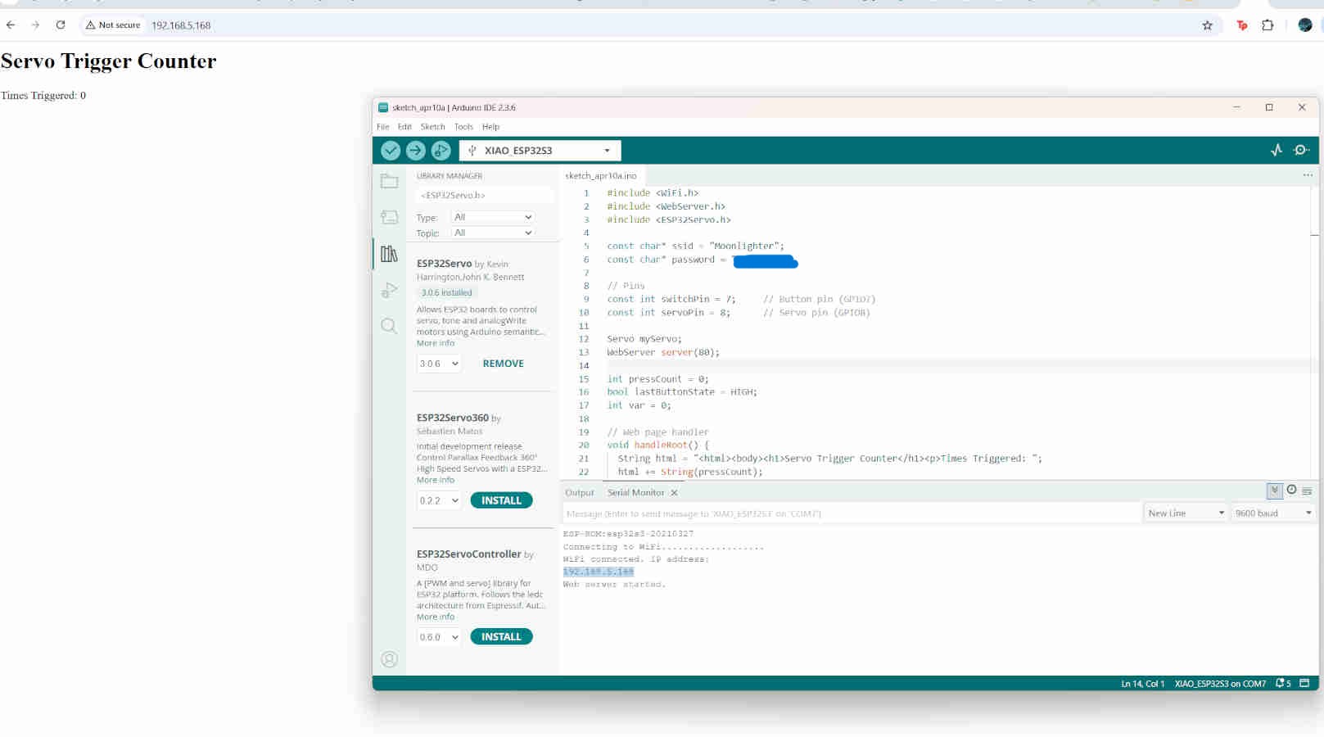The height and width of the screenshot is (737, 1324).
Task: Click the Ln 14, Col 1 cursor position
Action: point(1142,684)
